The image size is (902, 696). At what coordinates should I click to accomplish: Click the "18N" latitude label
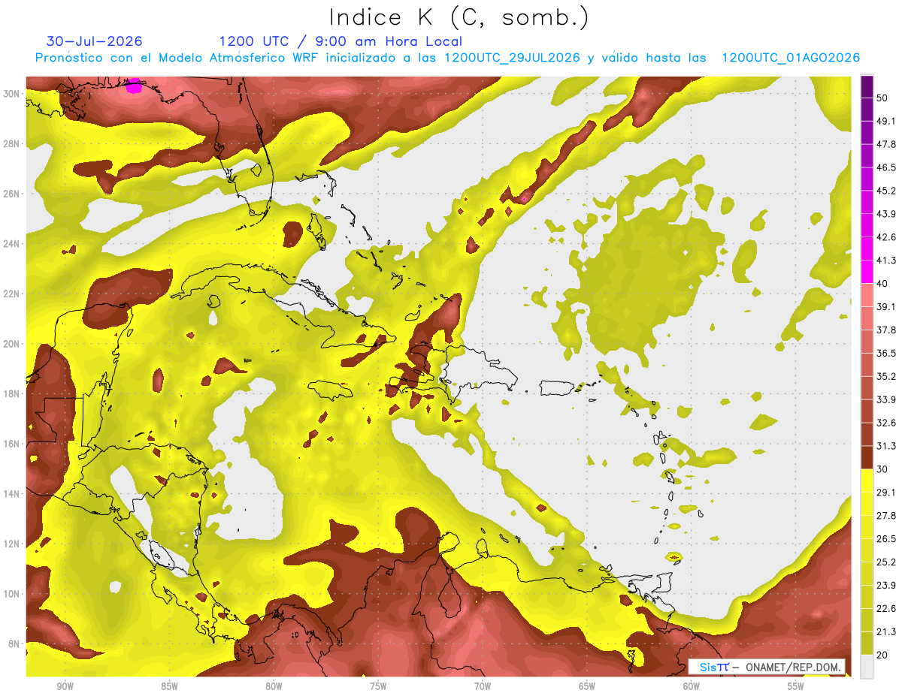12,393
